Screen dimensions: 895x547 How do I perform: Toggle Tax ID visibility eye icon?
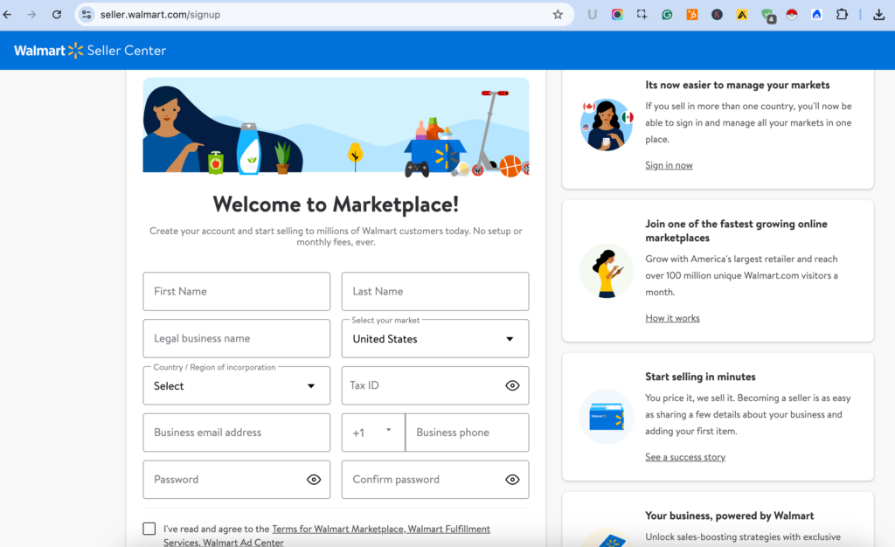pos(512,385)
